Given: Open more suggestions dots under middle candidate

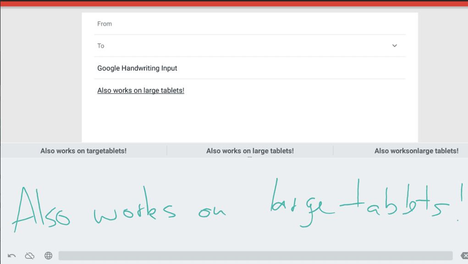Looking at the screenshot, I should (x=250, y=157).
